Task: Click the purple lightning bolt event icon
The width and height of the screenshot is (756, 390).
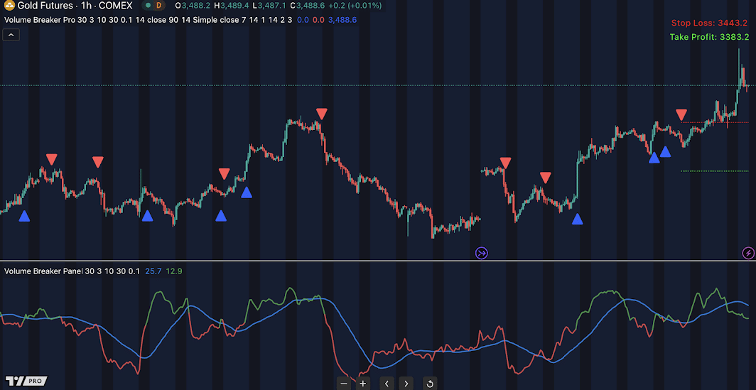Action: point(748,252)
